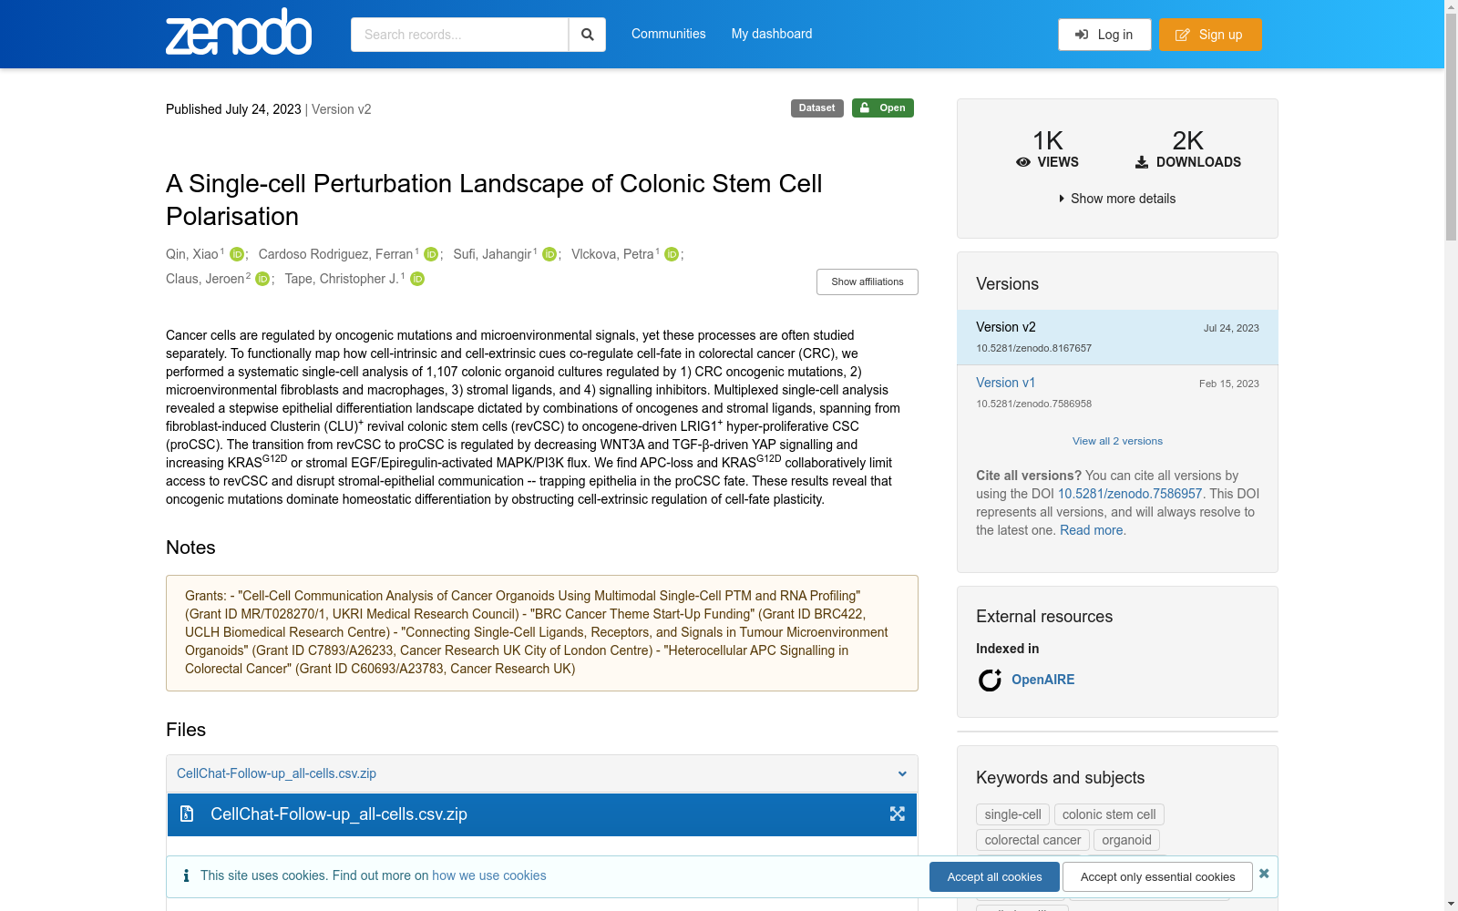This screenshot has width=1458, height=911.
Task: Open My dashboard
Action: [x=772, y=34]
